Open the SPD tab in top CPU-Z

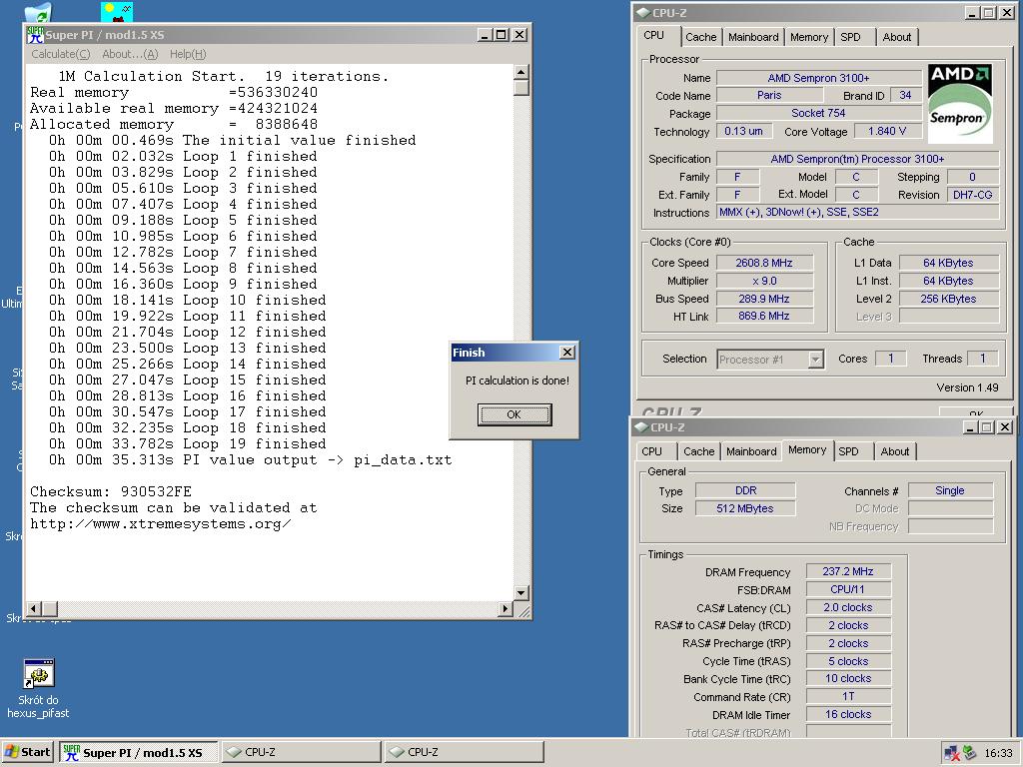pyautogui.click(x=851, y=37)
